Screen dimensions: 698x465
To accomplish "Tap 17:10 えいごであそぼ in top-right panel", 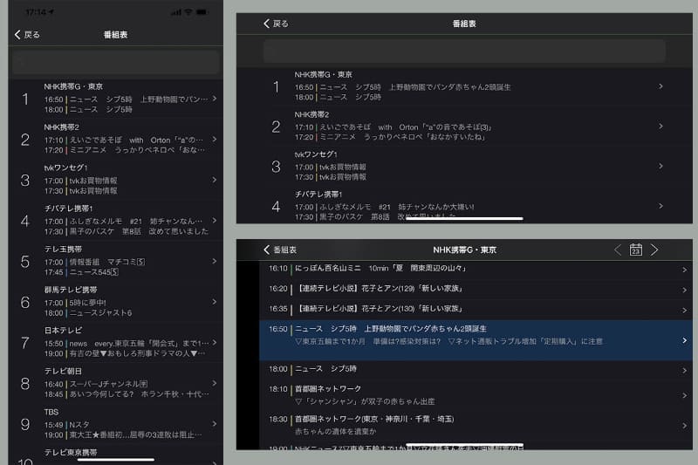I will point(393,127).
